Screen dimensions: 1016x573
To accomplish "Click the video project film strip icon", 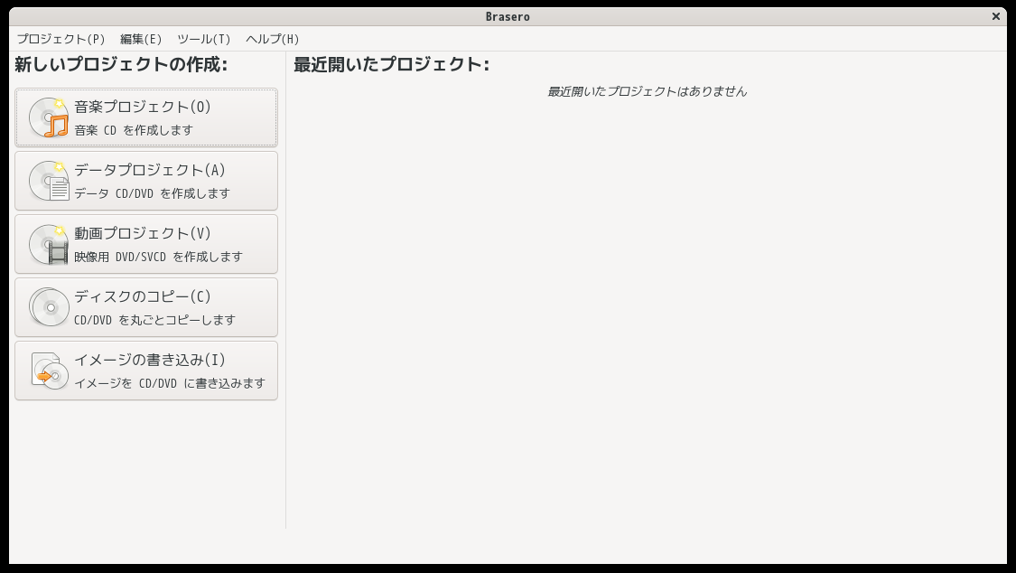I will [x=49, y=244].
